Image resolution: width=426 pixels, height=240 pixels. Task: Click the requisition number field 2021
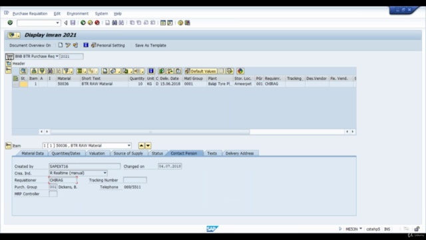(71, 56)
